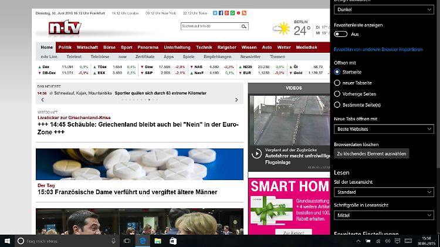Viewport: 440px width, 247px height.
Task: Click the Berlin sun weather icon
Action: click(x=282, y=29)
